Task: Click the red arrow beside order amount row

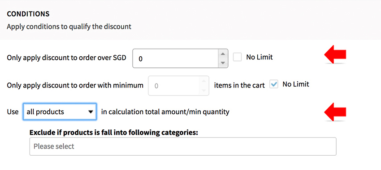Action: (335, 54)
